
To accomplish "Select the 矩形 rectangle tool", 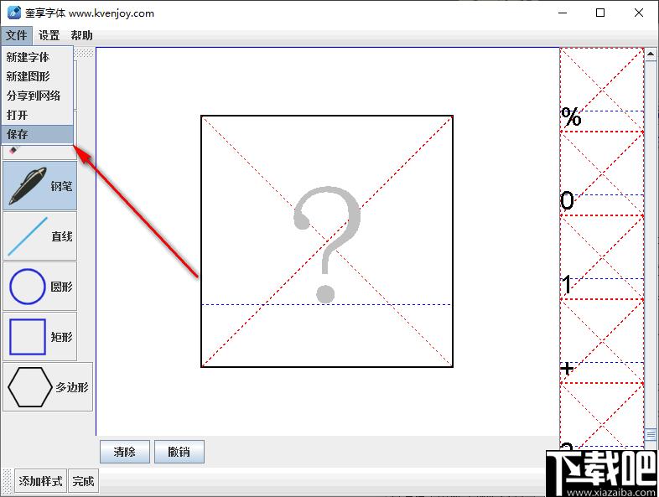I will pyautogui.click(x=40, y=337).
